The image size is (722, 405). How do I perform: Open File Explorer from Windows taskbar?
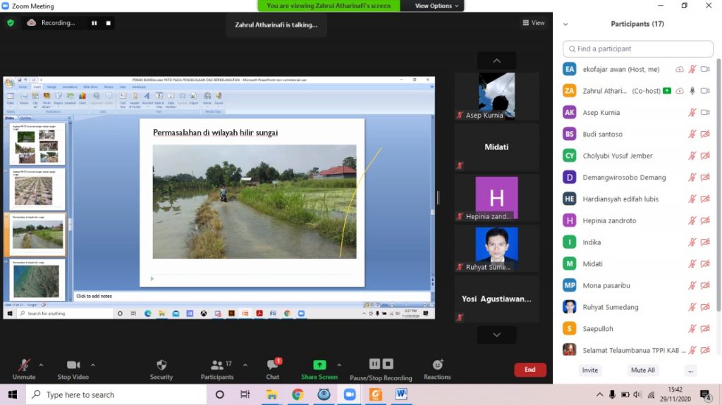pos(271,394)
